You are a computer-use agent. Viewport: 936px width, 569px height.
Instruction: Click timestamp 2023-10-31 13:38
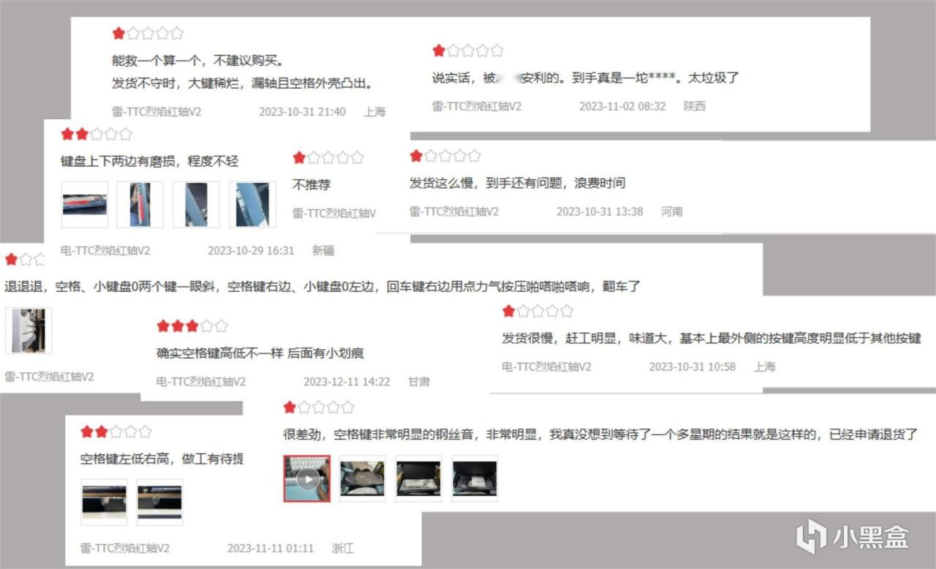click(600, 211)
